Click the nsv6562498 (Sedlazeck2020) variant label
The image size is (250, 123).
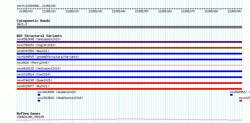point(39,39)
